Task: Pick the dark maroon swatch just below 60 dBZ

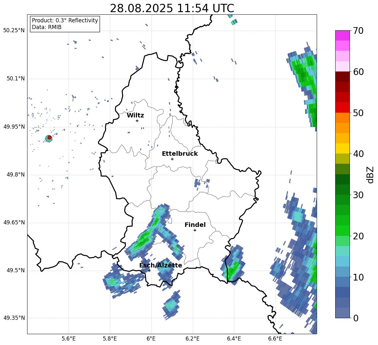Action: pyautogui.click(x=342, y=77)
